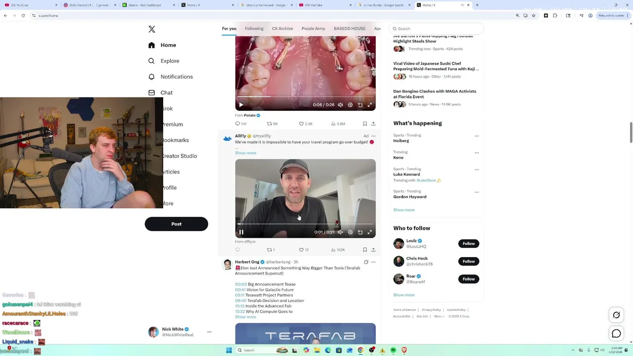Bookmark the Potato video post
633x356 pixels.
(x=365, y=124)
